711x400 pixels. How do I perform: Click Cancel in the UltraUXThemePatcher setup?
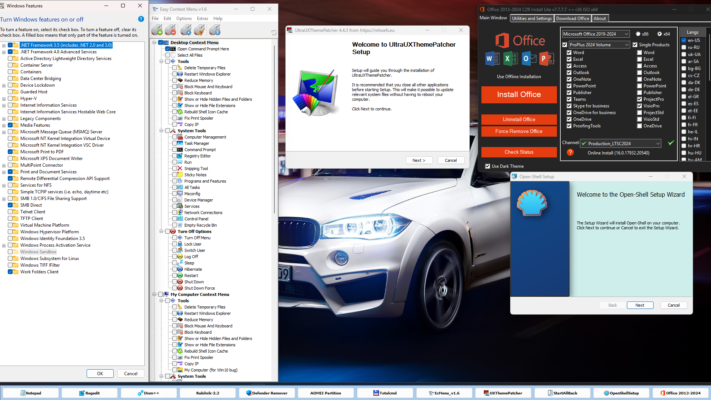pos(451,160)
